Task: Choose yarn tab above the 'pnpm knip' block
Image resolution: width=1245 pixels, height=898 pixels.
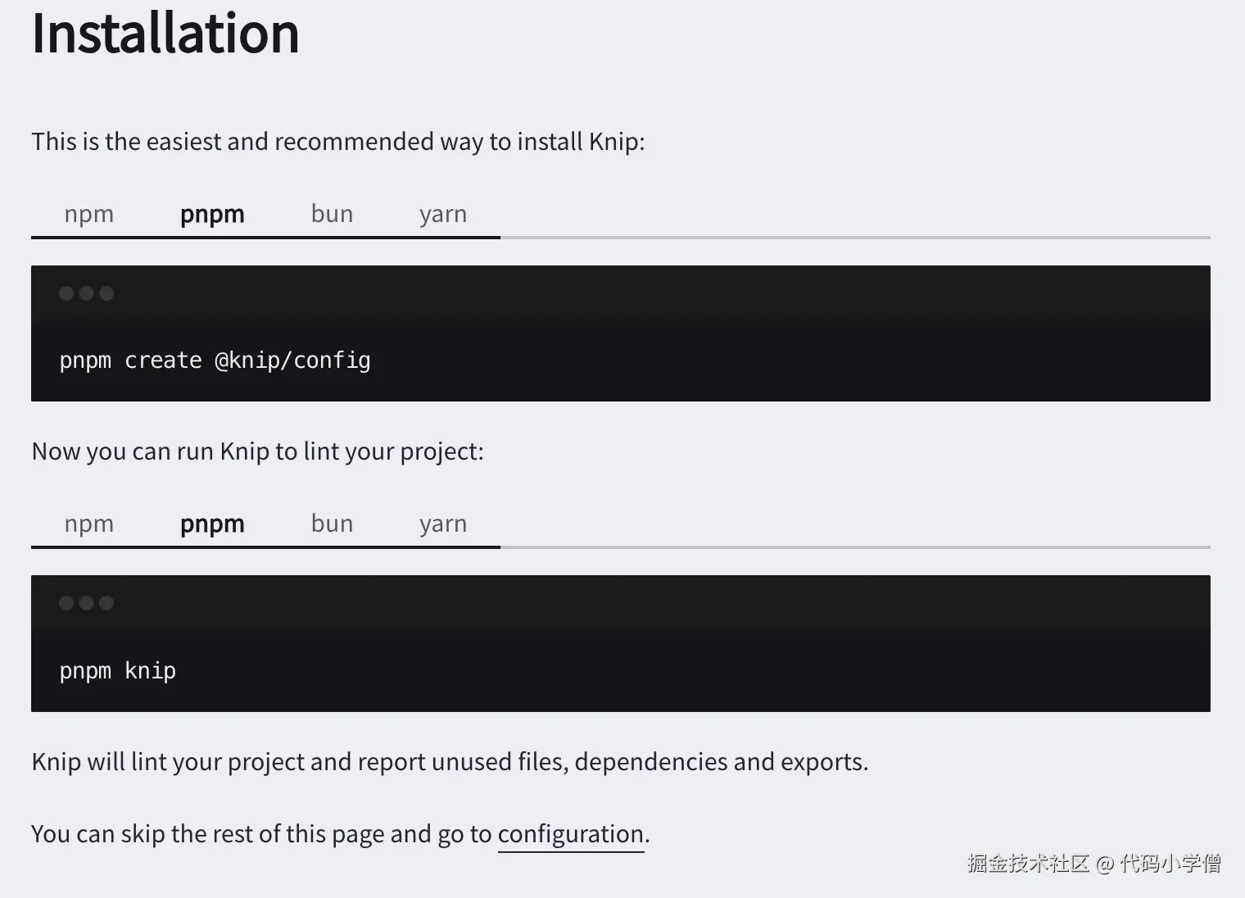Action: tap(442, 524)
